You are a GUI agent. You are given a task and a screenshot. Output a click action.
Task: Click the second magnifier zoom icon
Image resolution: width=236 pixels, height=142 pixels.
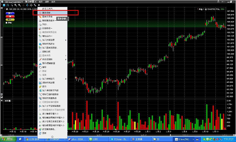click(20, 5)
